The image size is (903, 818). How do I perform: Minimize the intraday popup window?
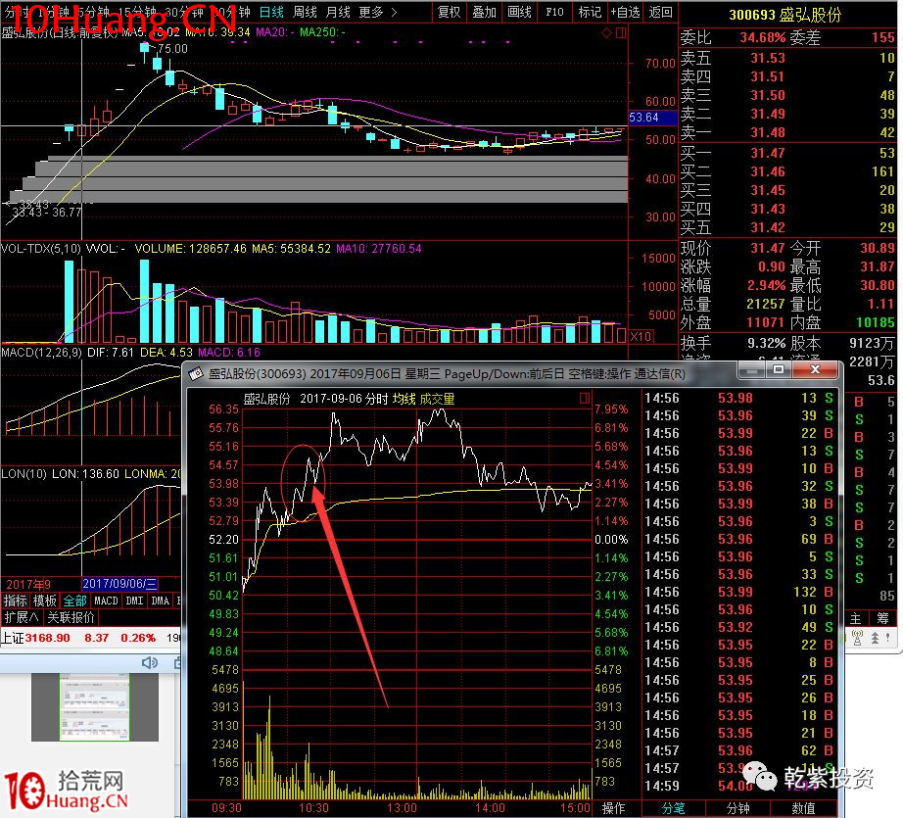[751, 370]
